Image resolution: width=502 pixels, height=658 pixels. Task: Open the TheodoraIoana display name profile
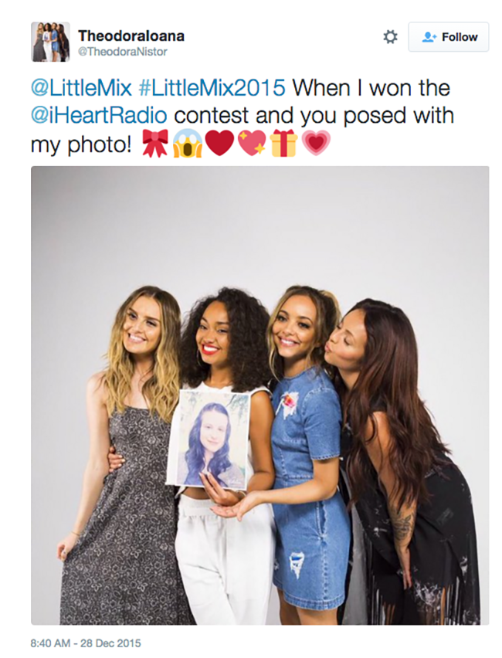131,36
